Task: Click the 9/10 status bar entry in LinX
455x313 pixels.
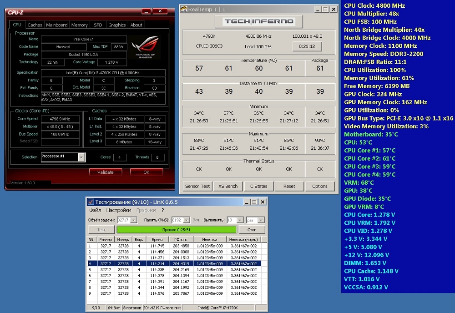Action: (x=96, y=308)
